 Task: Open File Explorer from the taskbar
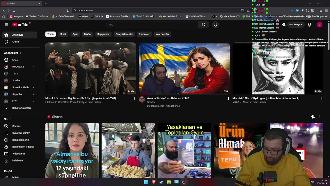169,182
